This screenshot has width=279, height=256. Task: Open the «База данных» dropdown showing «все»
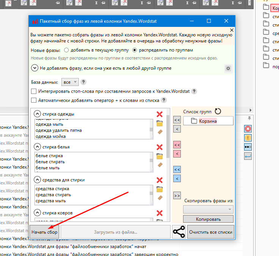click(70, 82)
